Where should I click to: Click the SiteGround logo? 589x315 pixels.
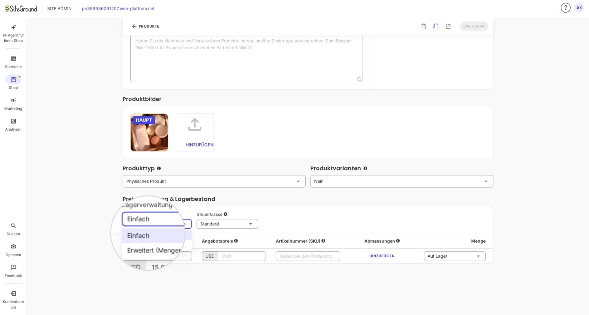click(21, 9)
